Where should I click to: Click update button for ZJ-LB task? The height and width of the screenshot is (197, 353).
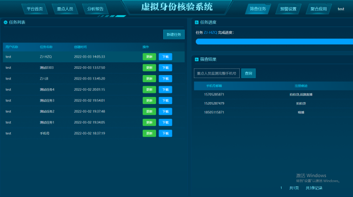(x=149, y=79)
